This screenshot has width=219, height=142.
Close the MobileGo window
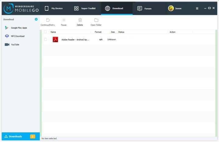(x=214, y=8)
